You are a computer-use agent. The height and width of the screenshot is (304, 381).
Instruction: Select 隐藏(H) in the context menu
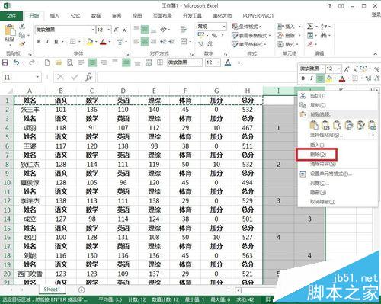(318, 193)
